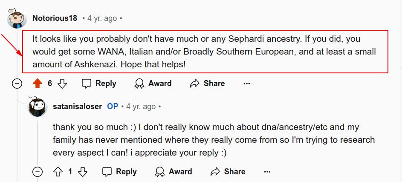Visit the satanisaloser username link

(77, 107)
